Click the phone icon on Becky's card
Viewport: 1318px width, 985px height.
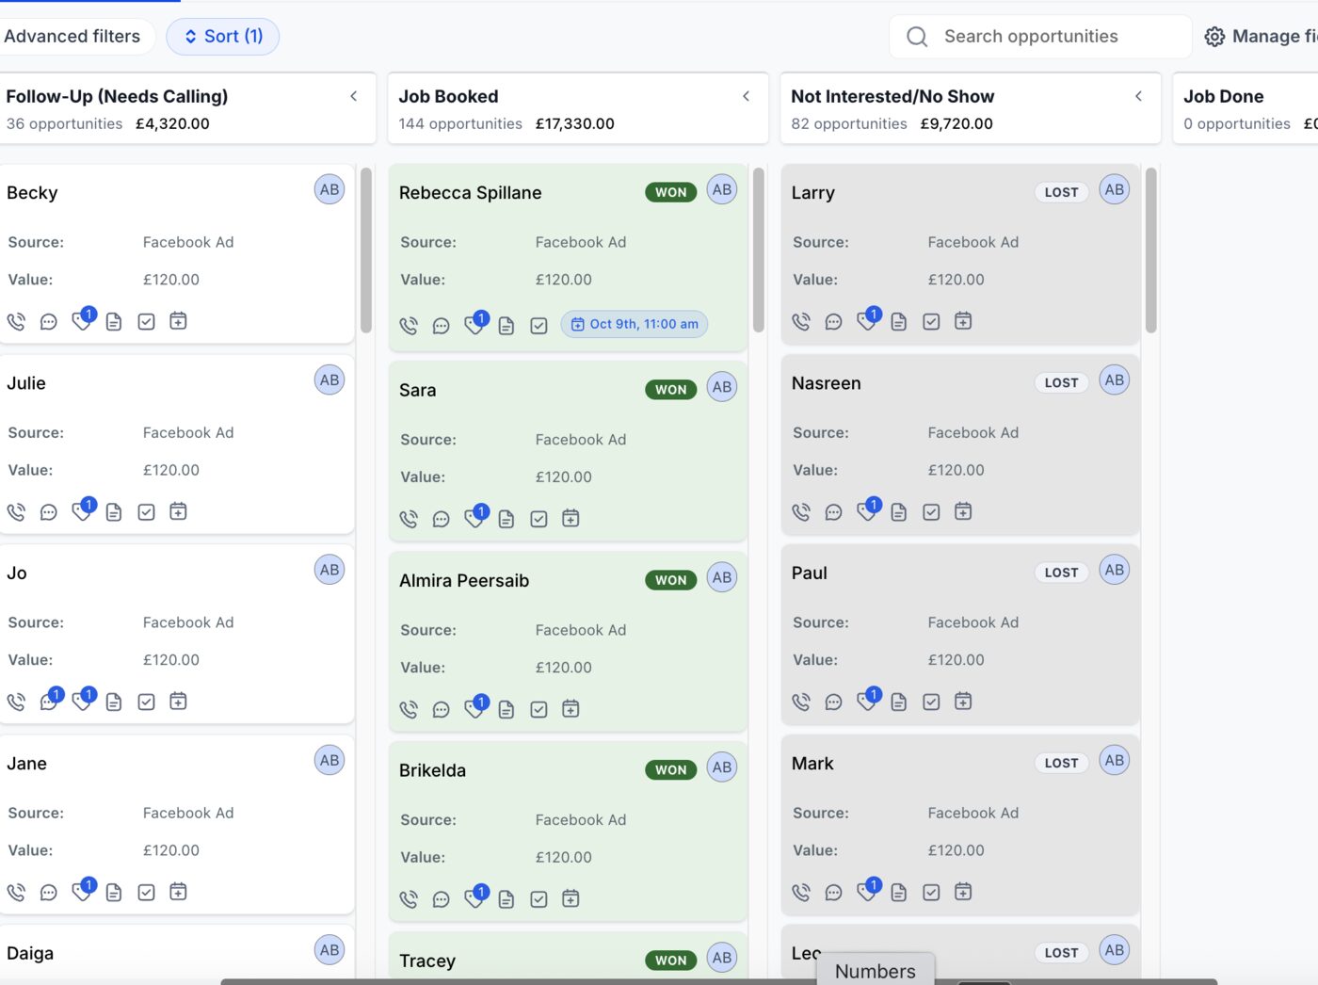[x=16, y=321]
